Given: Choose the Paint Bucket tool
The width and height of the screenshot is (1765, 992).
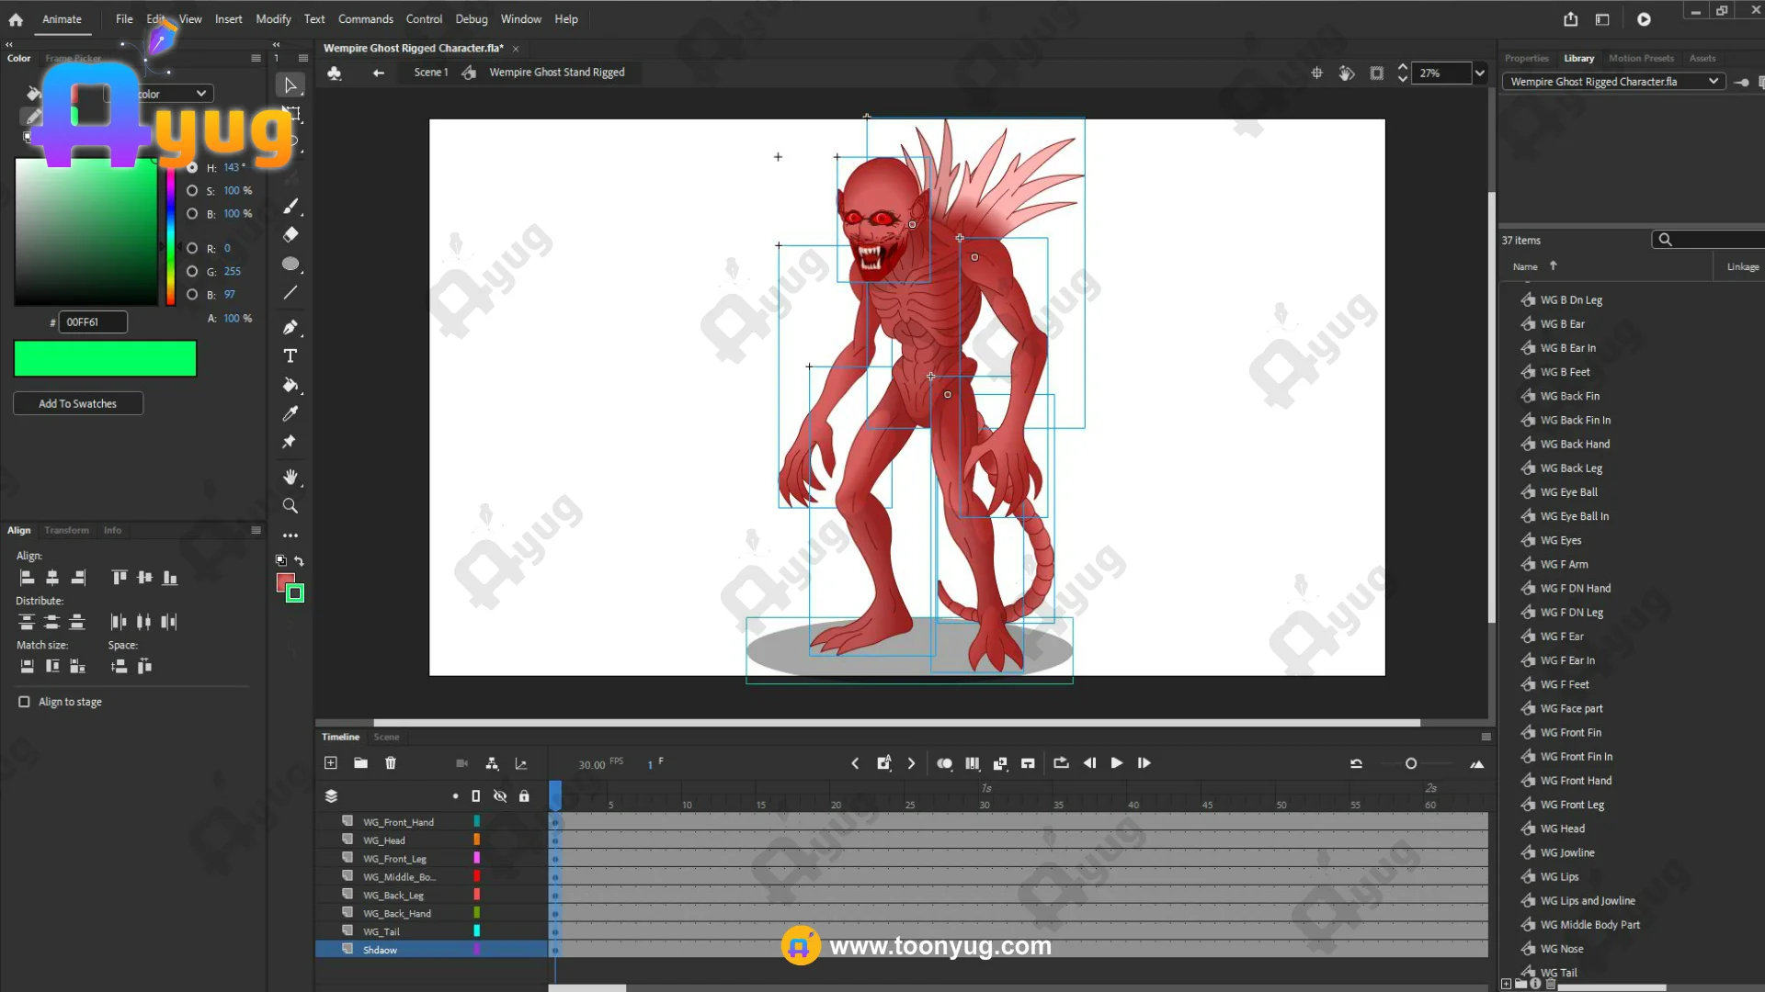Looking at the screenshot, I should (290, 385).
